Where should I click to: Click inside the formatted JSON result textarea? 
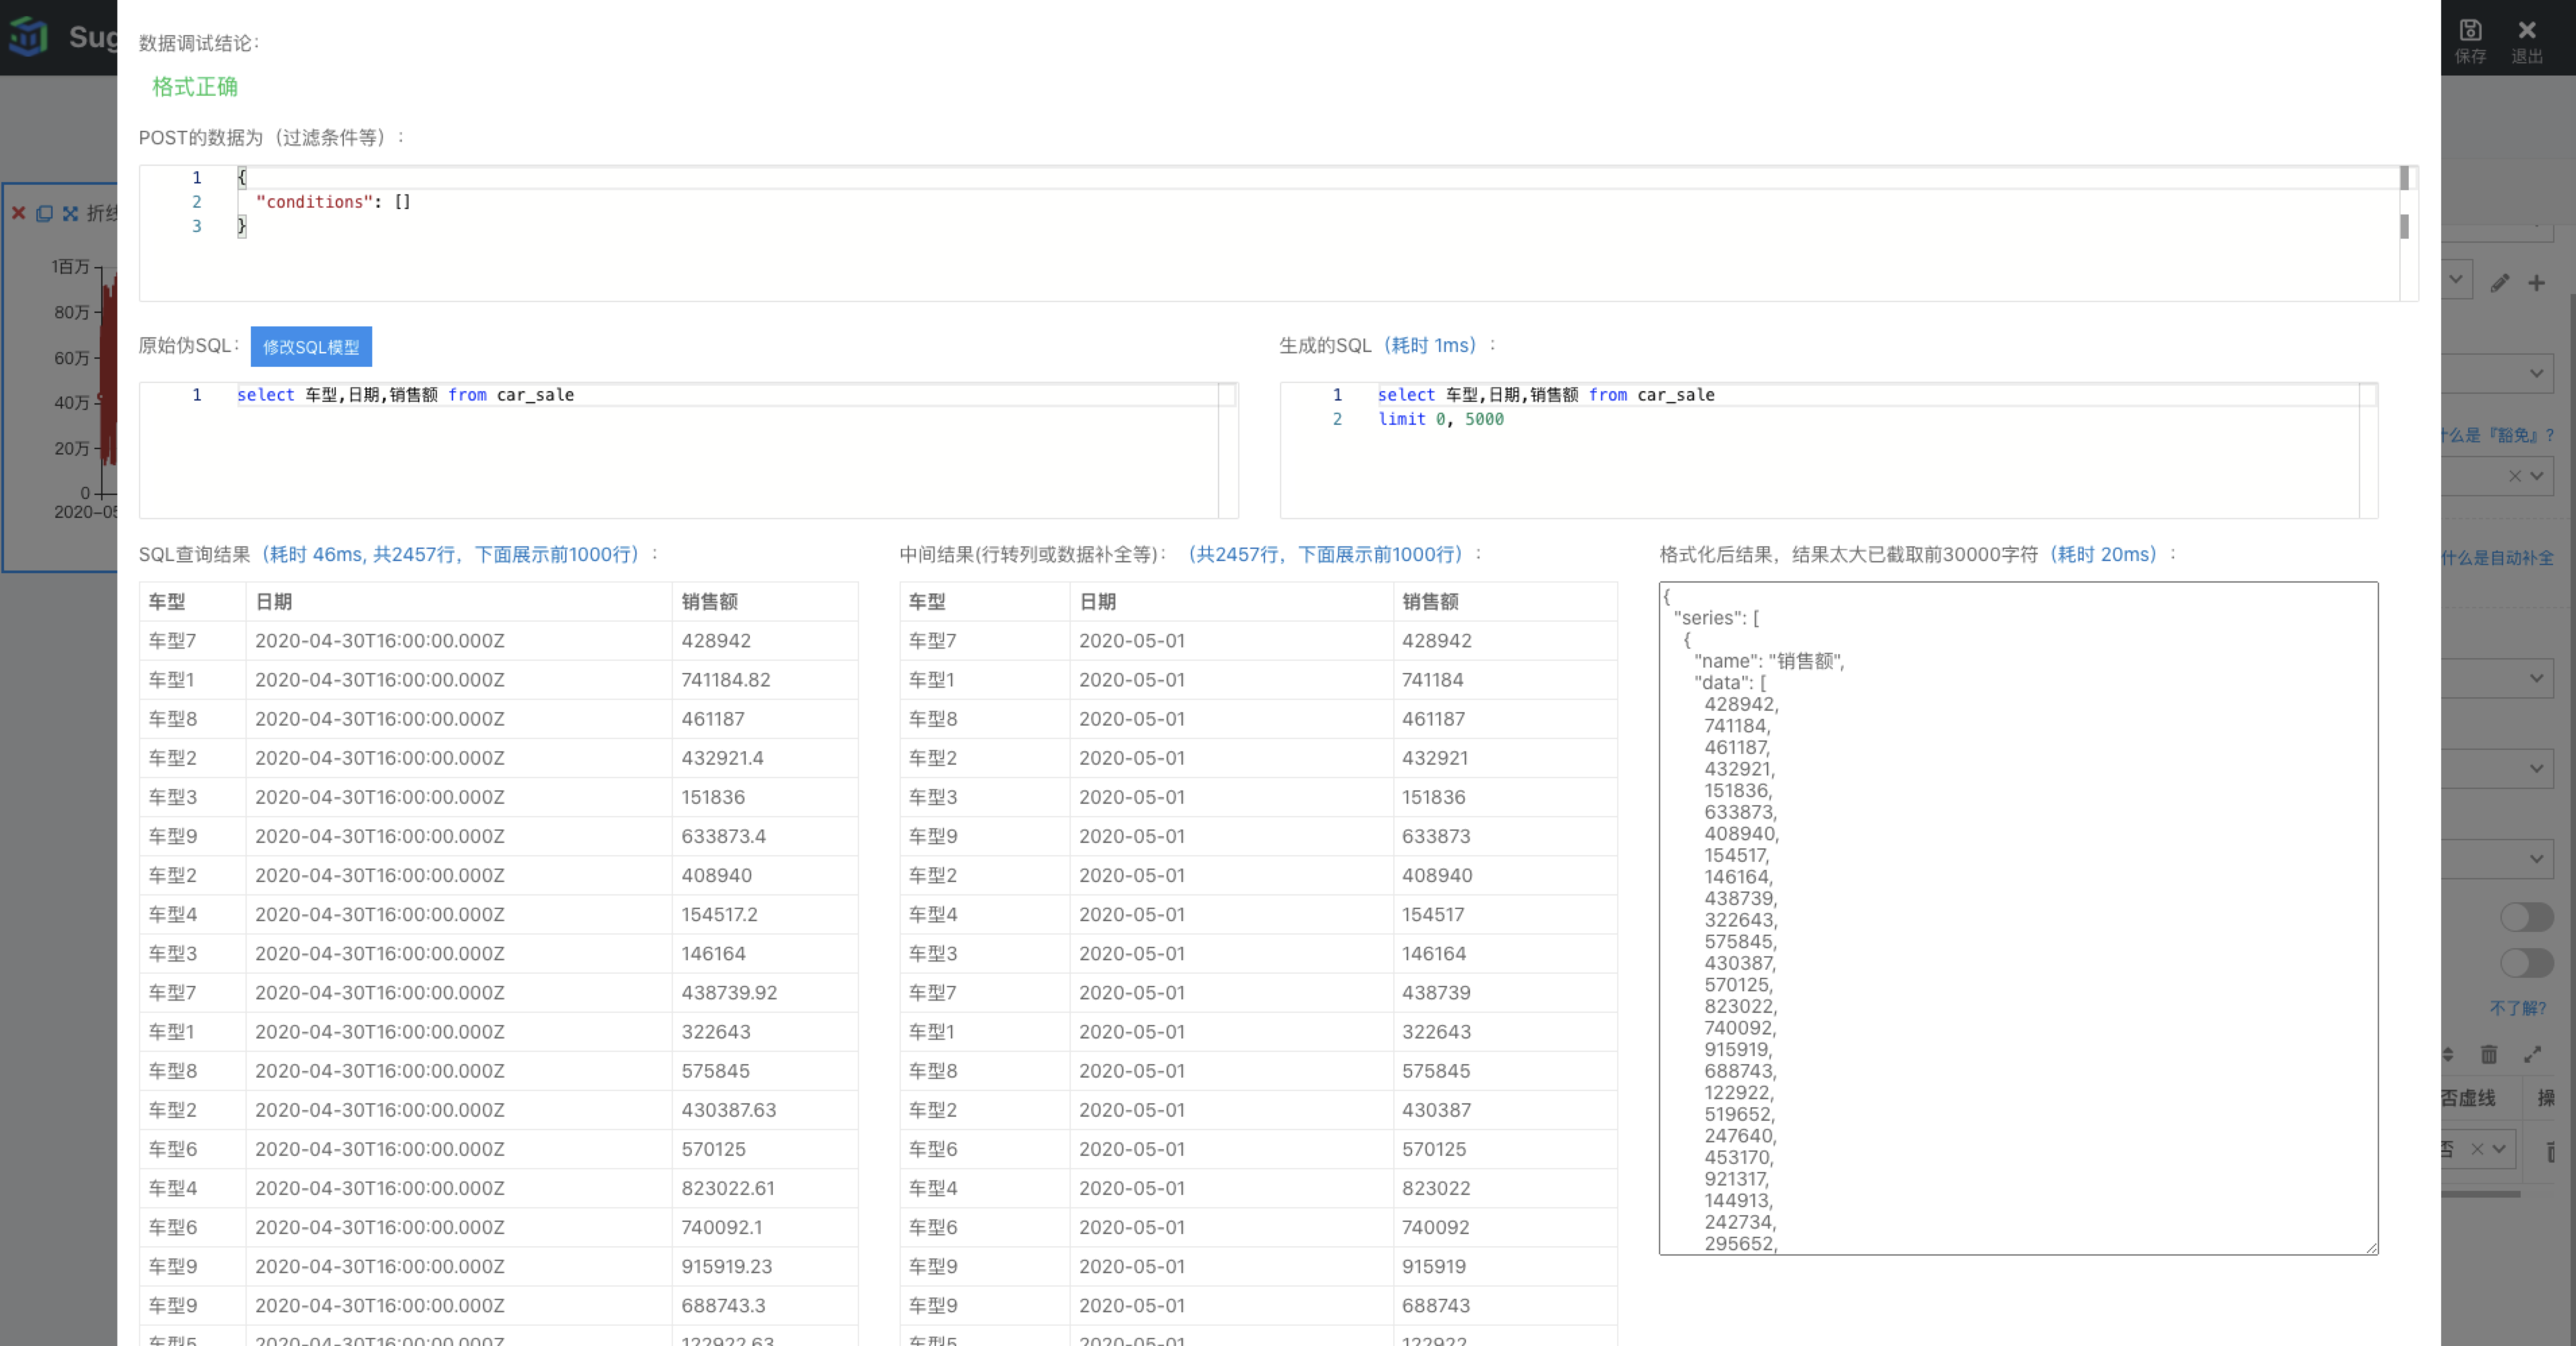coord(2017,918)
